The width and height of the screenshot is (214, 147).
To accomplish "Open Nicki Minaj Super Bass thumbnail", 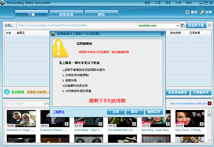I will [x=156, y=119].
